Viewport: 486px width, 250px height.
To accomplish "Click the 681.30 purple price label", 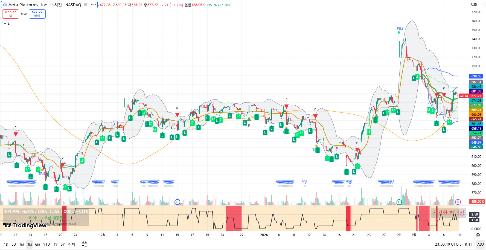I will [476, 91].
